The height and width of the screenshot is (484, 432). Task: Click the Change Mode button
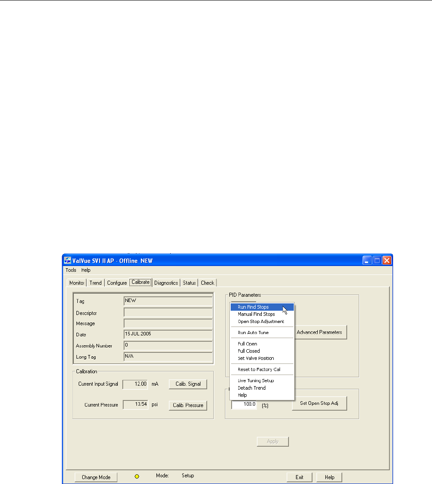point(96,477)
